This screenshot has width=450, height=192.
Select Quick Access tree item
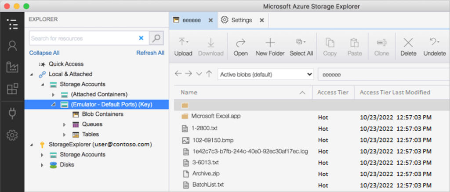point(66,64)
